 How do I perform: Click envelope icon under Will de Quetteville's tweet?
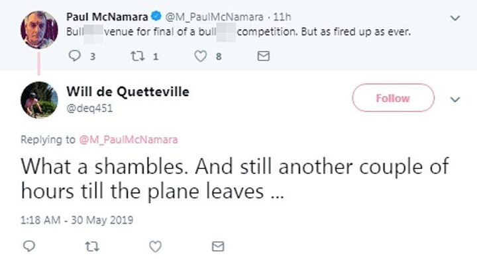(x=217, y=246)
